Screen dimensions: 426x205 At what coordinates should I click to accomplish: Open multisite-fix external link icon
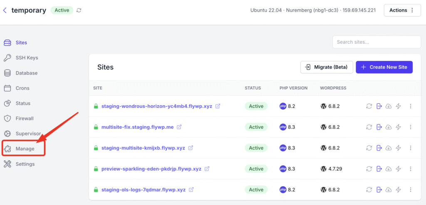(x=179, y=127)
